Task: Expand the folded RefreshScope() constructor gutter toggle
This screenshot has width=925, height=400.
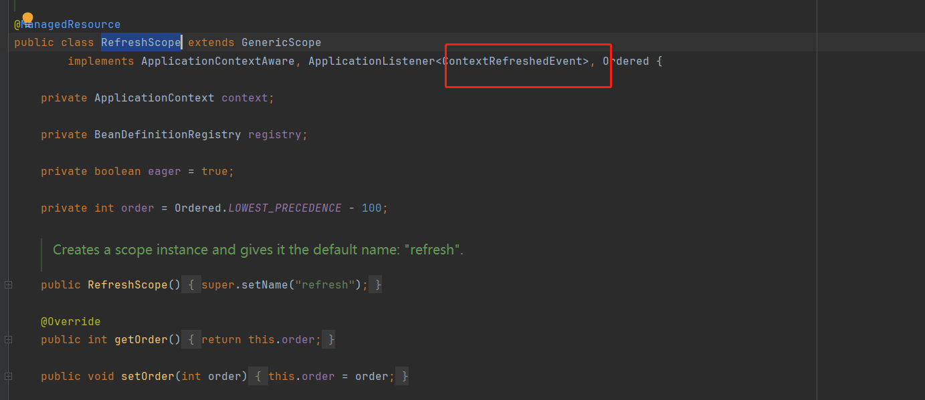Action: [8, 285]
